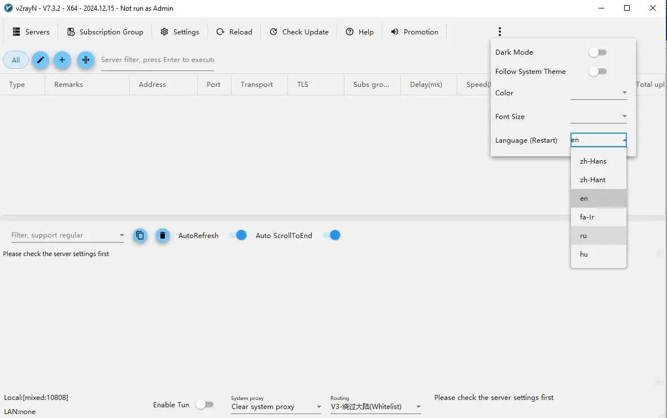Disable the AutoRefresh toggle
Image resolution: width=667 pixels, height=418 pixels.
(x=238, y=235)
